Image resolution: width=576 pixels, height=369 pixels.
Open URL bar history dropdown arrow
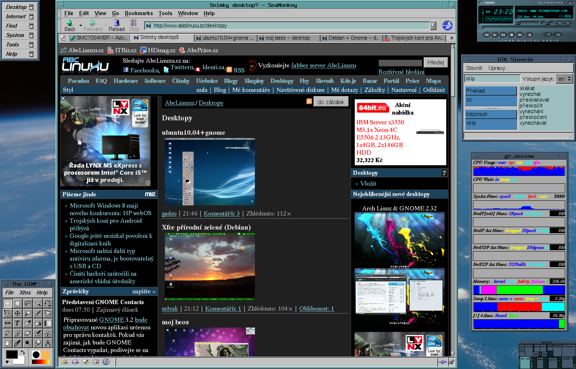pyautogui.click(x=433, y=26)
